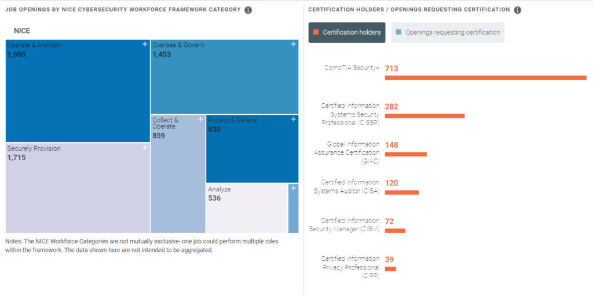
Task: Click plus icon on Securely Provision tile
Action: point(145,148)
